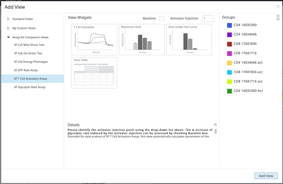Choose XF Glycolytic Rate Assay view

(30, 87)
